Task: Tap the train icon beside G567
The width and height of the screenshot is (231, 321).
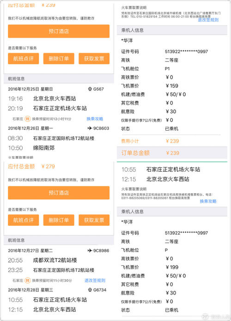Action: tap(90, 89)
